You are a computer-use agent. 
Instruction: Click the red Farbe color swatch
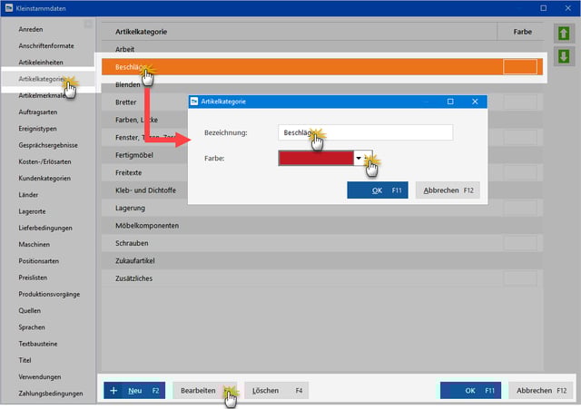click(x=315, y=158)
